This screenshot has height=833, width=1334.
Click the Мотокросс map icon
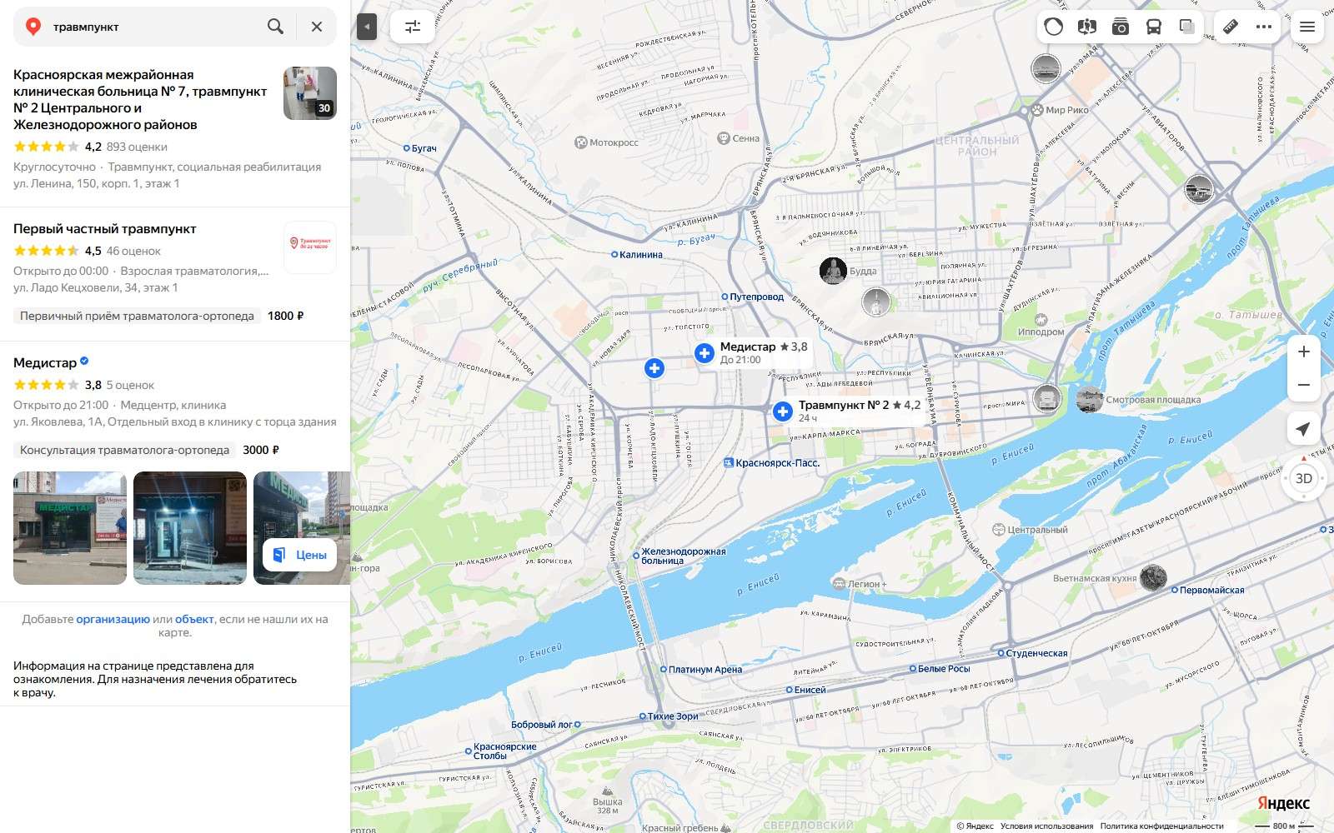click(x=581, y=142)
